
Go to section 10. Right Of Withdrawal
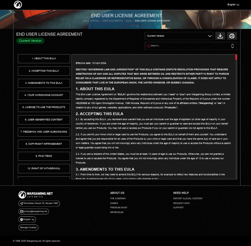click(44, 168)
